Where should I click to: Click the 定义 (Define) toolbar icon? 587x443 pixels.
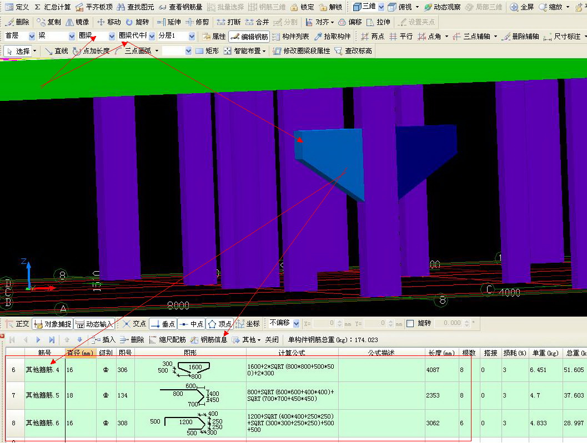17,7
